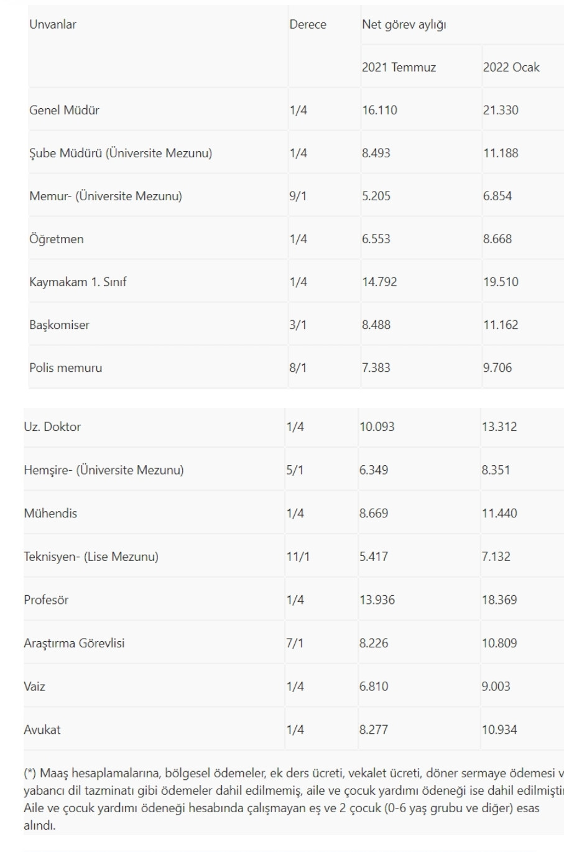Select the "Öğretmen" row title
This screenshot has width=564, height=852.
[57, 239]
